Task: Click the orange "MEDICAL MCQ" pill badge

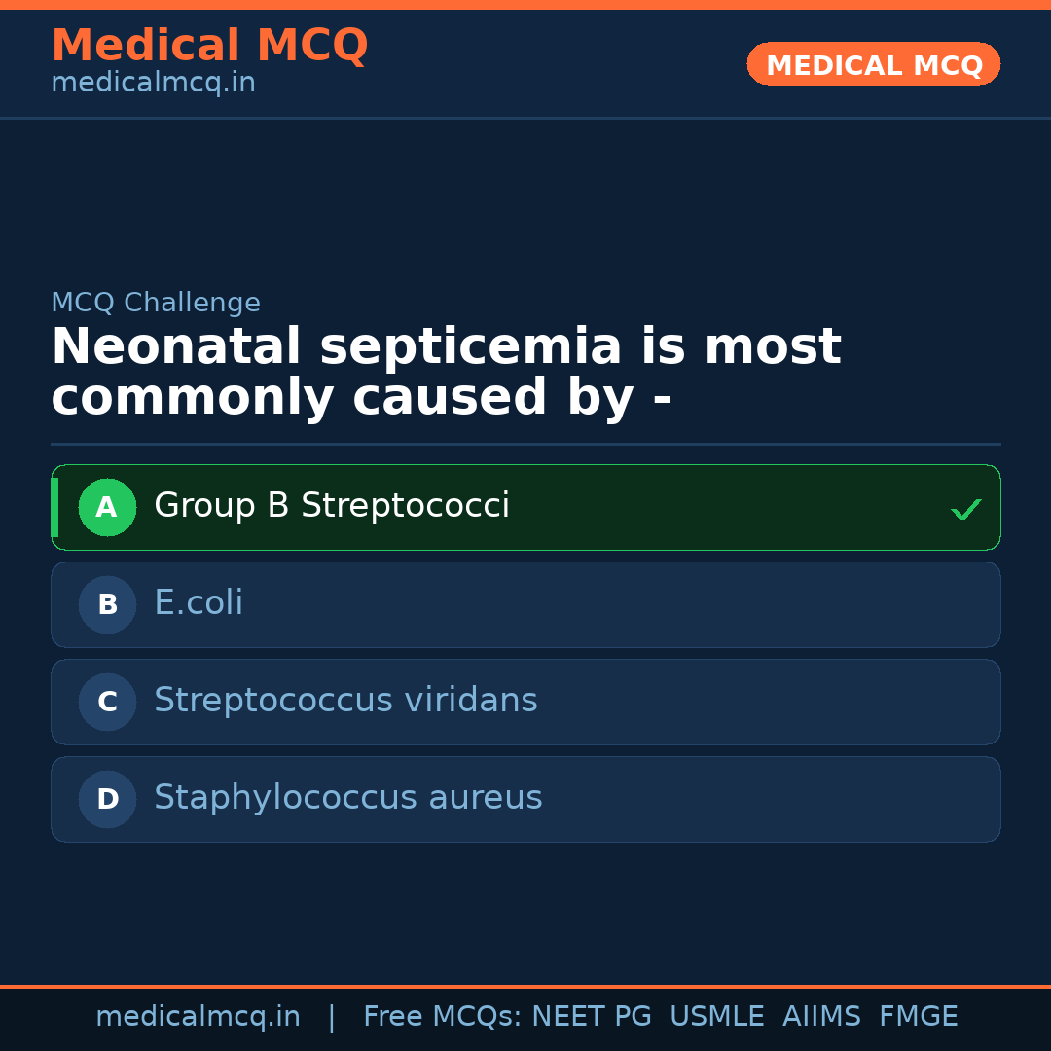Action: (873, 64)
